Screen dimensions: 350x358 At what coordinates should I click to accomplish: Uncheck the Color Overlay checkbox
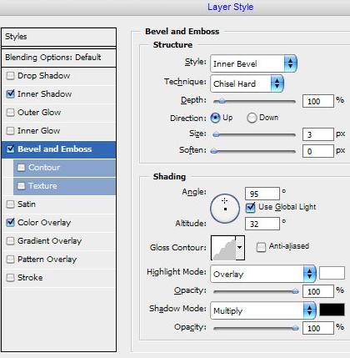click(10, 223)
